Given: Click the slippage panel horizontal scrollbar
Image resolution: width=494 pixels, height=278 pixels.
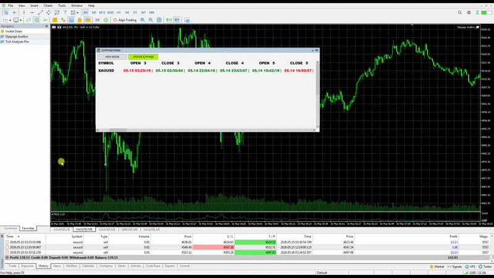Looking at the screenshot, I should point(206,130).
